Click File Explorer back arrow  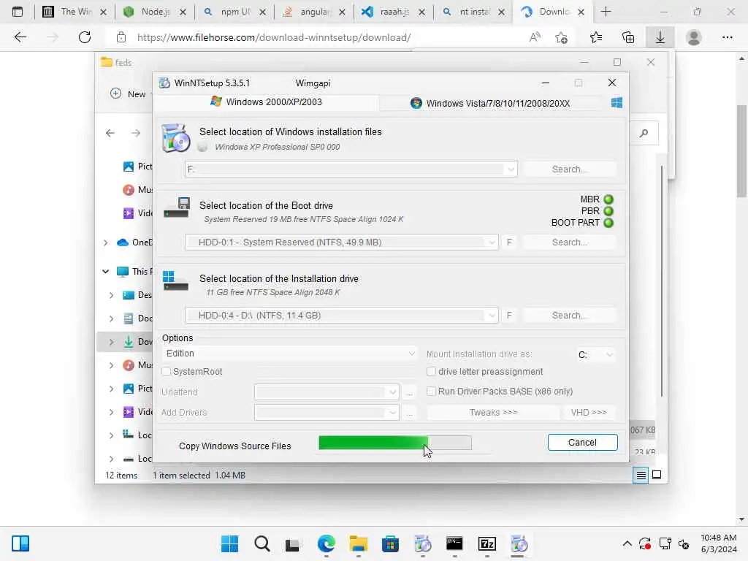[x=110, y=133]
